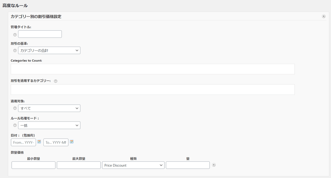Focus the 割引を適用するカテゴリー selection box
The height and width of the screenshot is (178, 331).
(x=153, y=90)
